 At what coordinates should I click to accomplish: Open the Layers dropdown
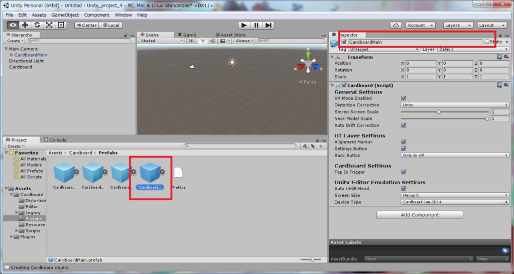coord(458,25)
